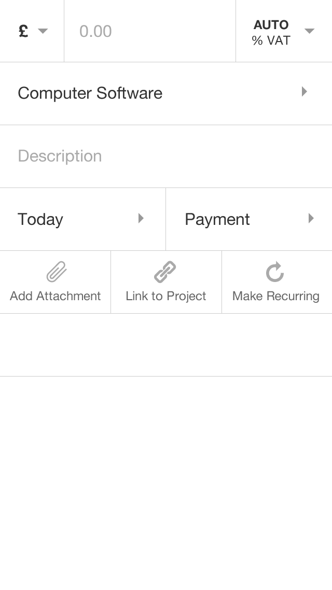The image size is (332, 590).
Task: Click the paperclip attachment icon
Action: (56, 272)
